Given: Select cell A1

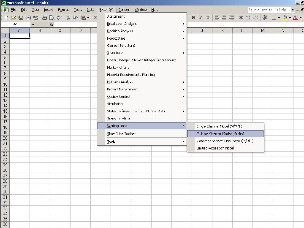Looking at the screenshot, I should point(19,35).
